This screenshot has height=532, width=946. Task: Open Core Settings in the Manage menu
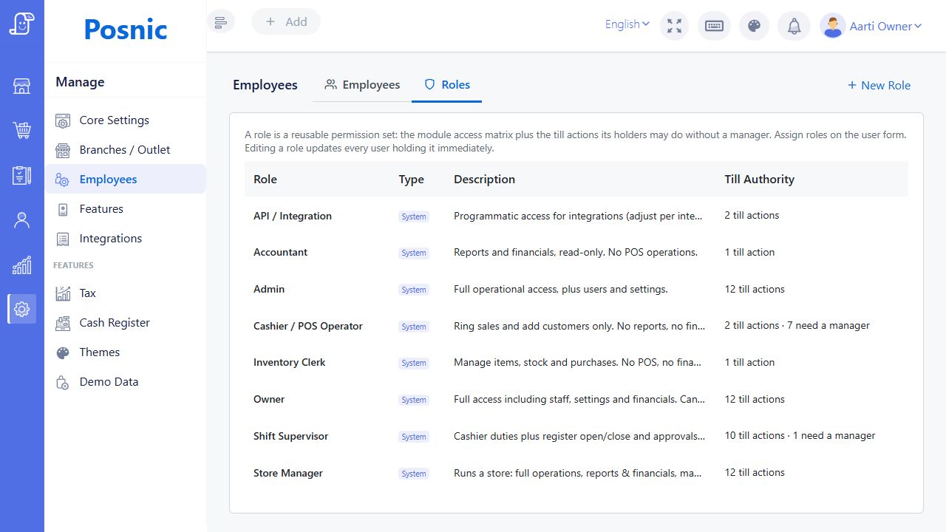coord(126,120)
